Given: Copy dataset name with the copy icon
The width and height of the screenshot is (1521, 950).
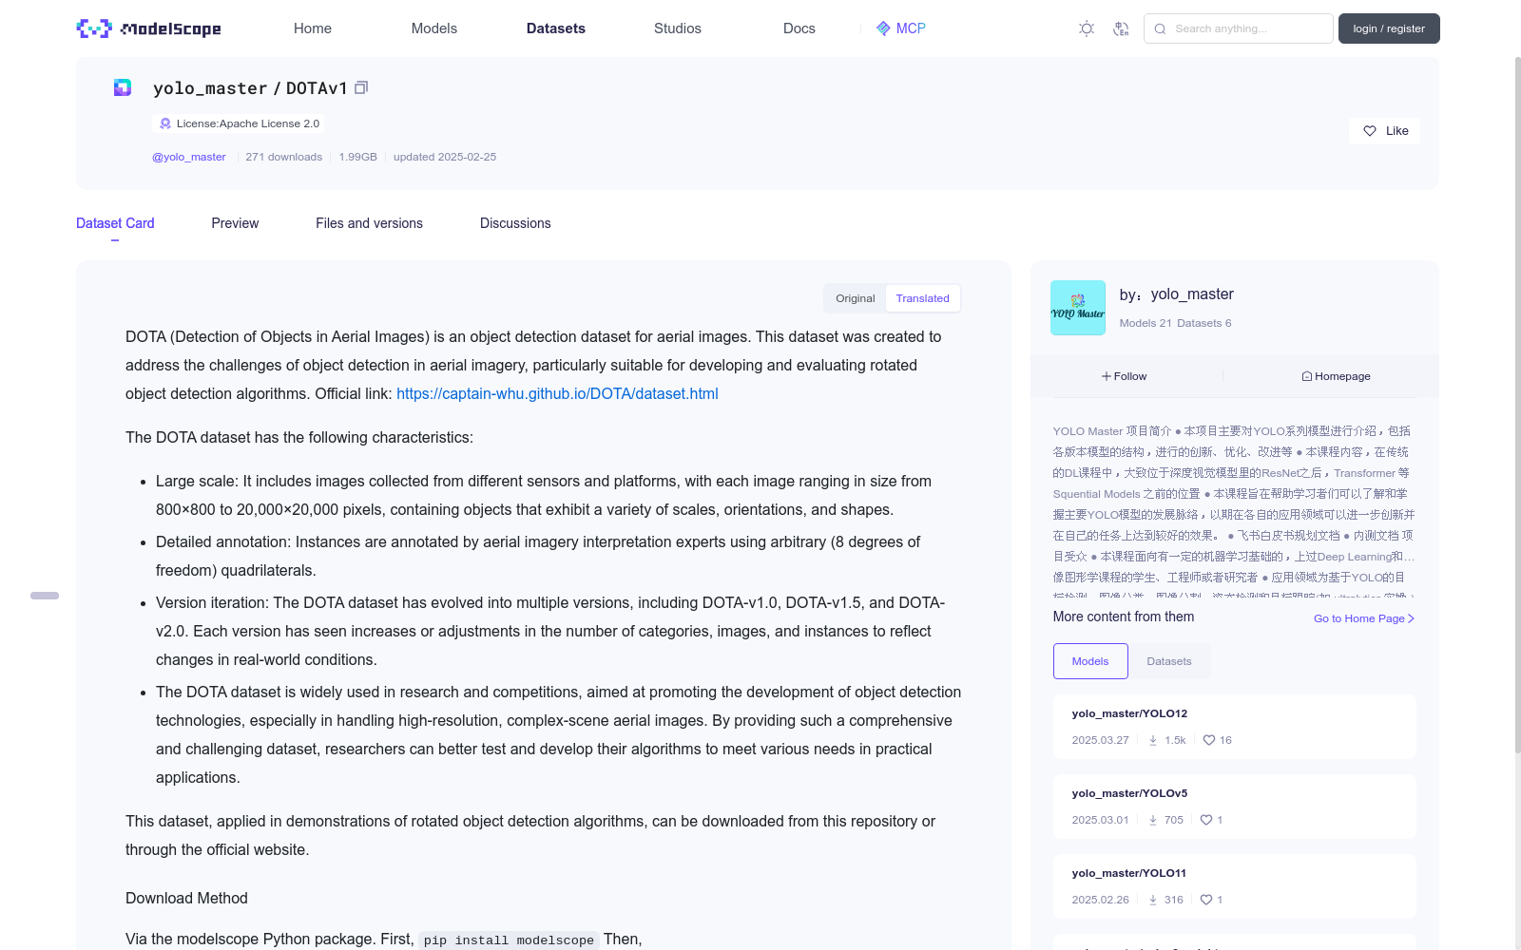Looking at the screenshot, I should [x=361, y=88].
